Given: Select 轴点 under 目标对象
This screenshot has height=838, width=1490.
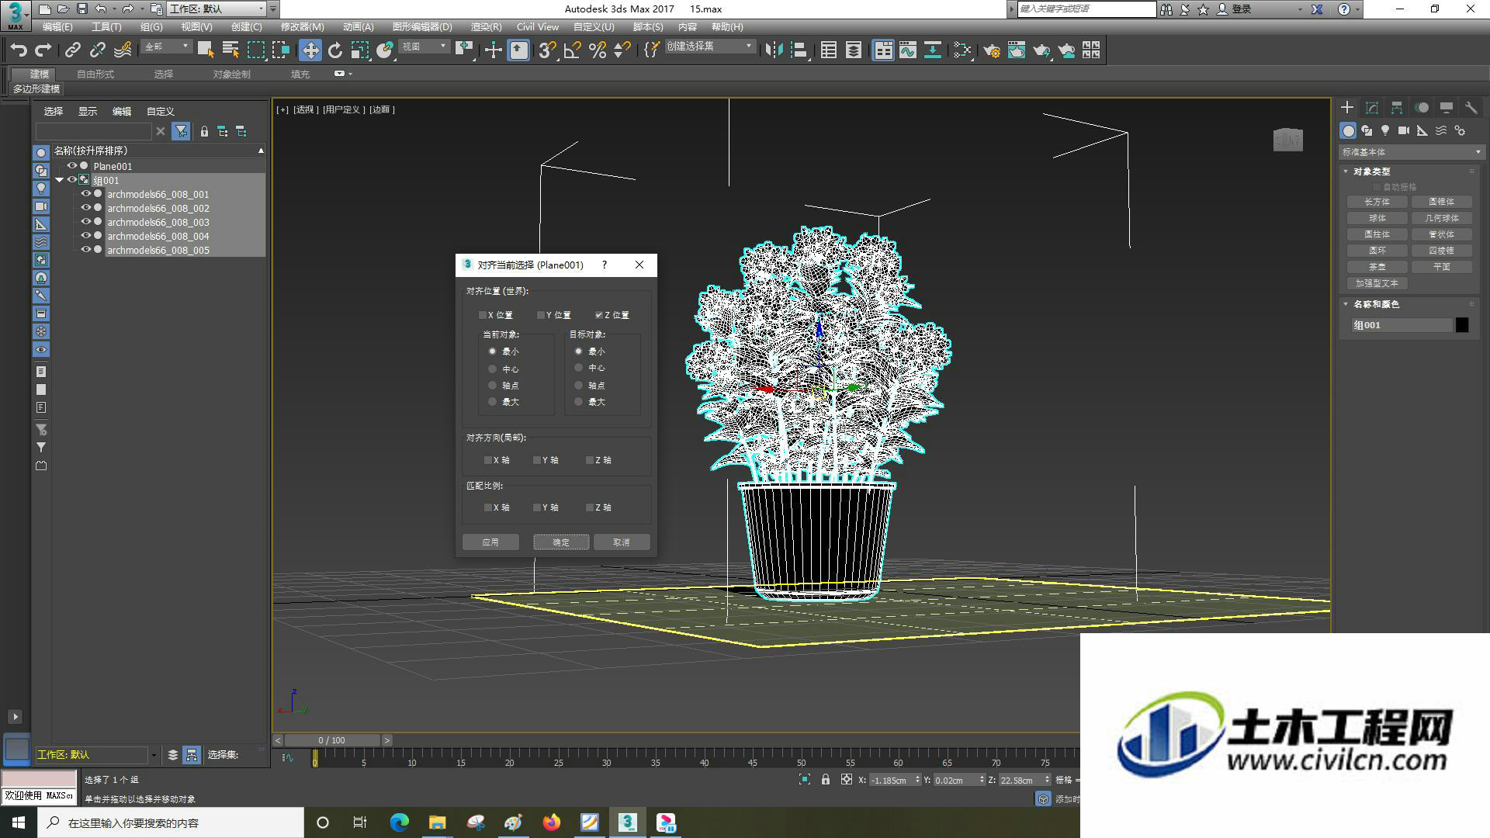Looking at the screenshot, I should (578, 385).
